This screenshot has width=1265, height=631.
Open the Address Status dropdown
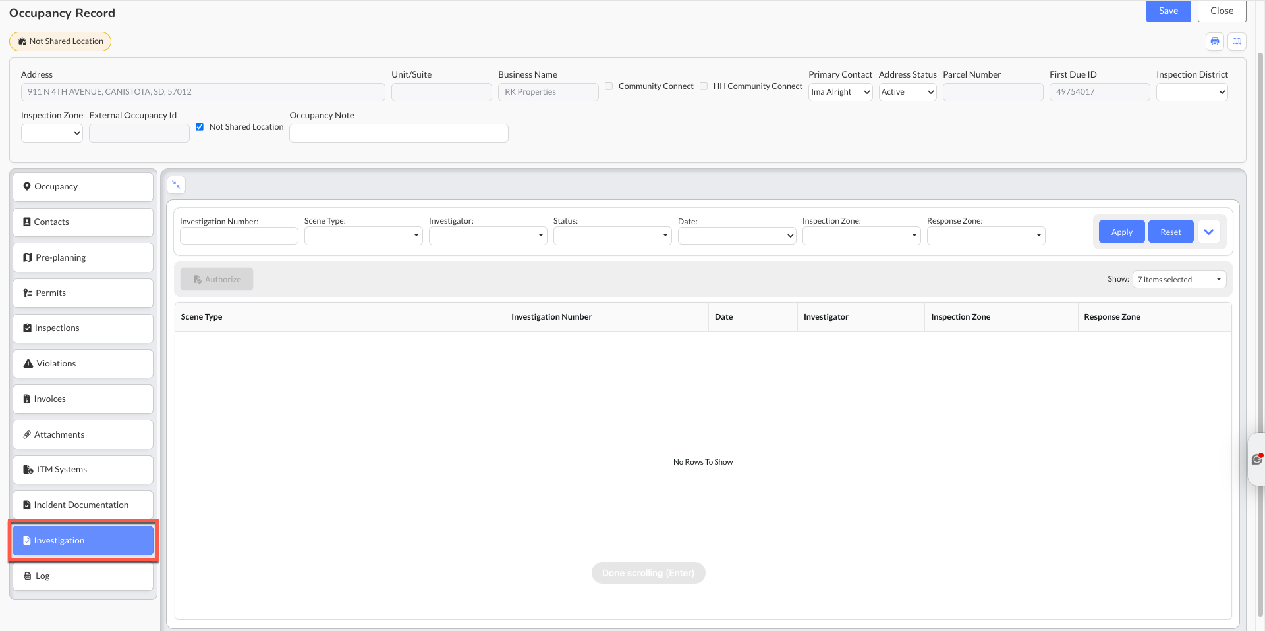pos(907,92)
